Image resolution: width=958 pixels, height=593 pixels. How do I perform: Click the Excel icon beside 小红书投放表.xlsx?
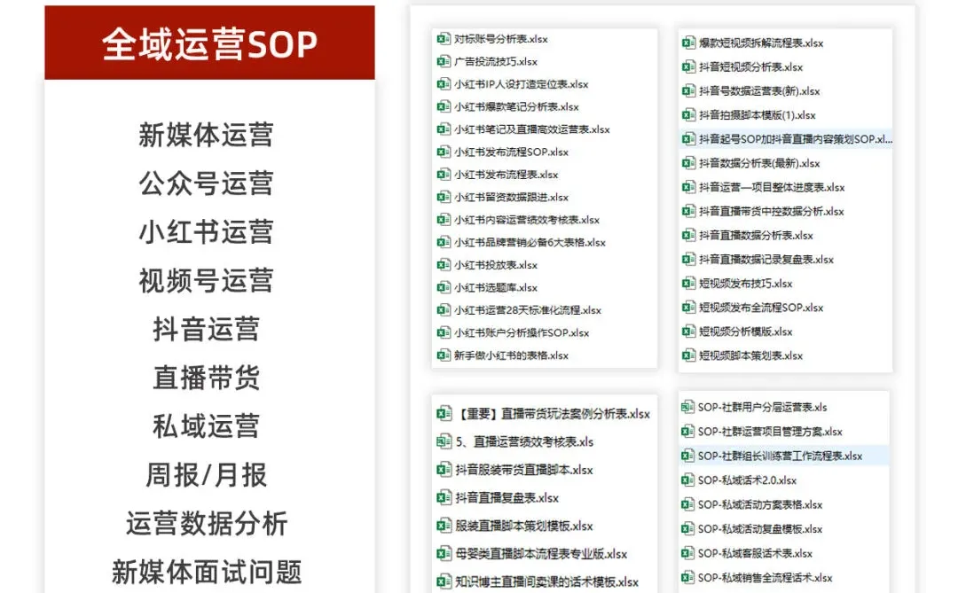click(x=443, y=264)
